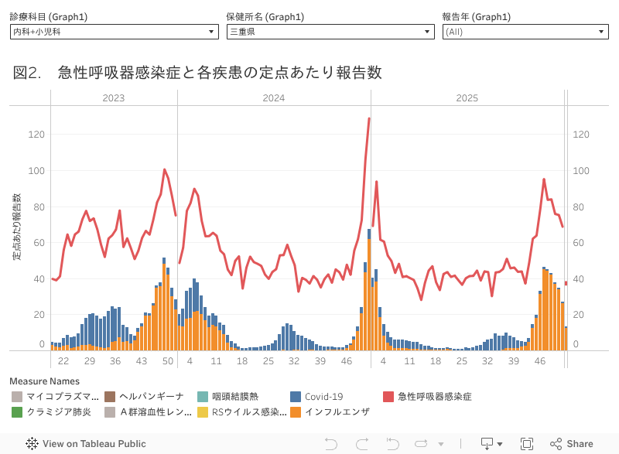Click the 定点あたり報告数 axis title

tap(17, 226)
